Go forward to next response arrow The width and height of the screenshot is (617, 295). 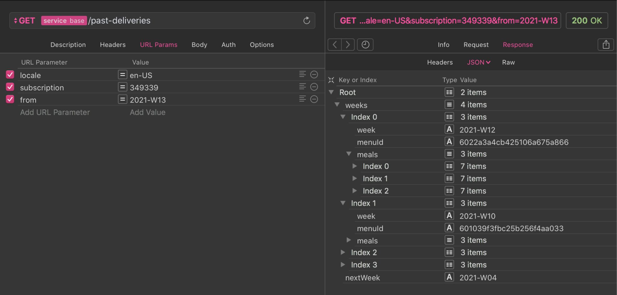pos(348,45)
